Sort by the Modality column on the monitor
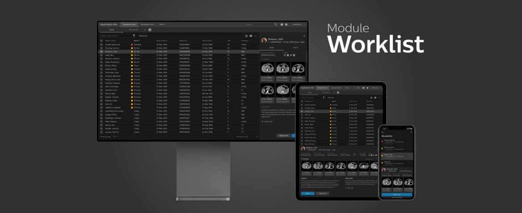 click(245, 41)
